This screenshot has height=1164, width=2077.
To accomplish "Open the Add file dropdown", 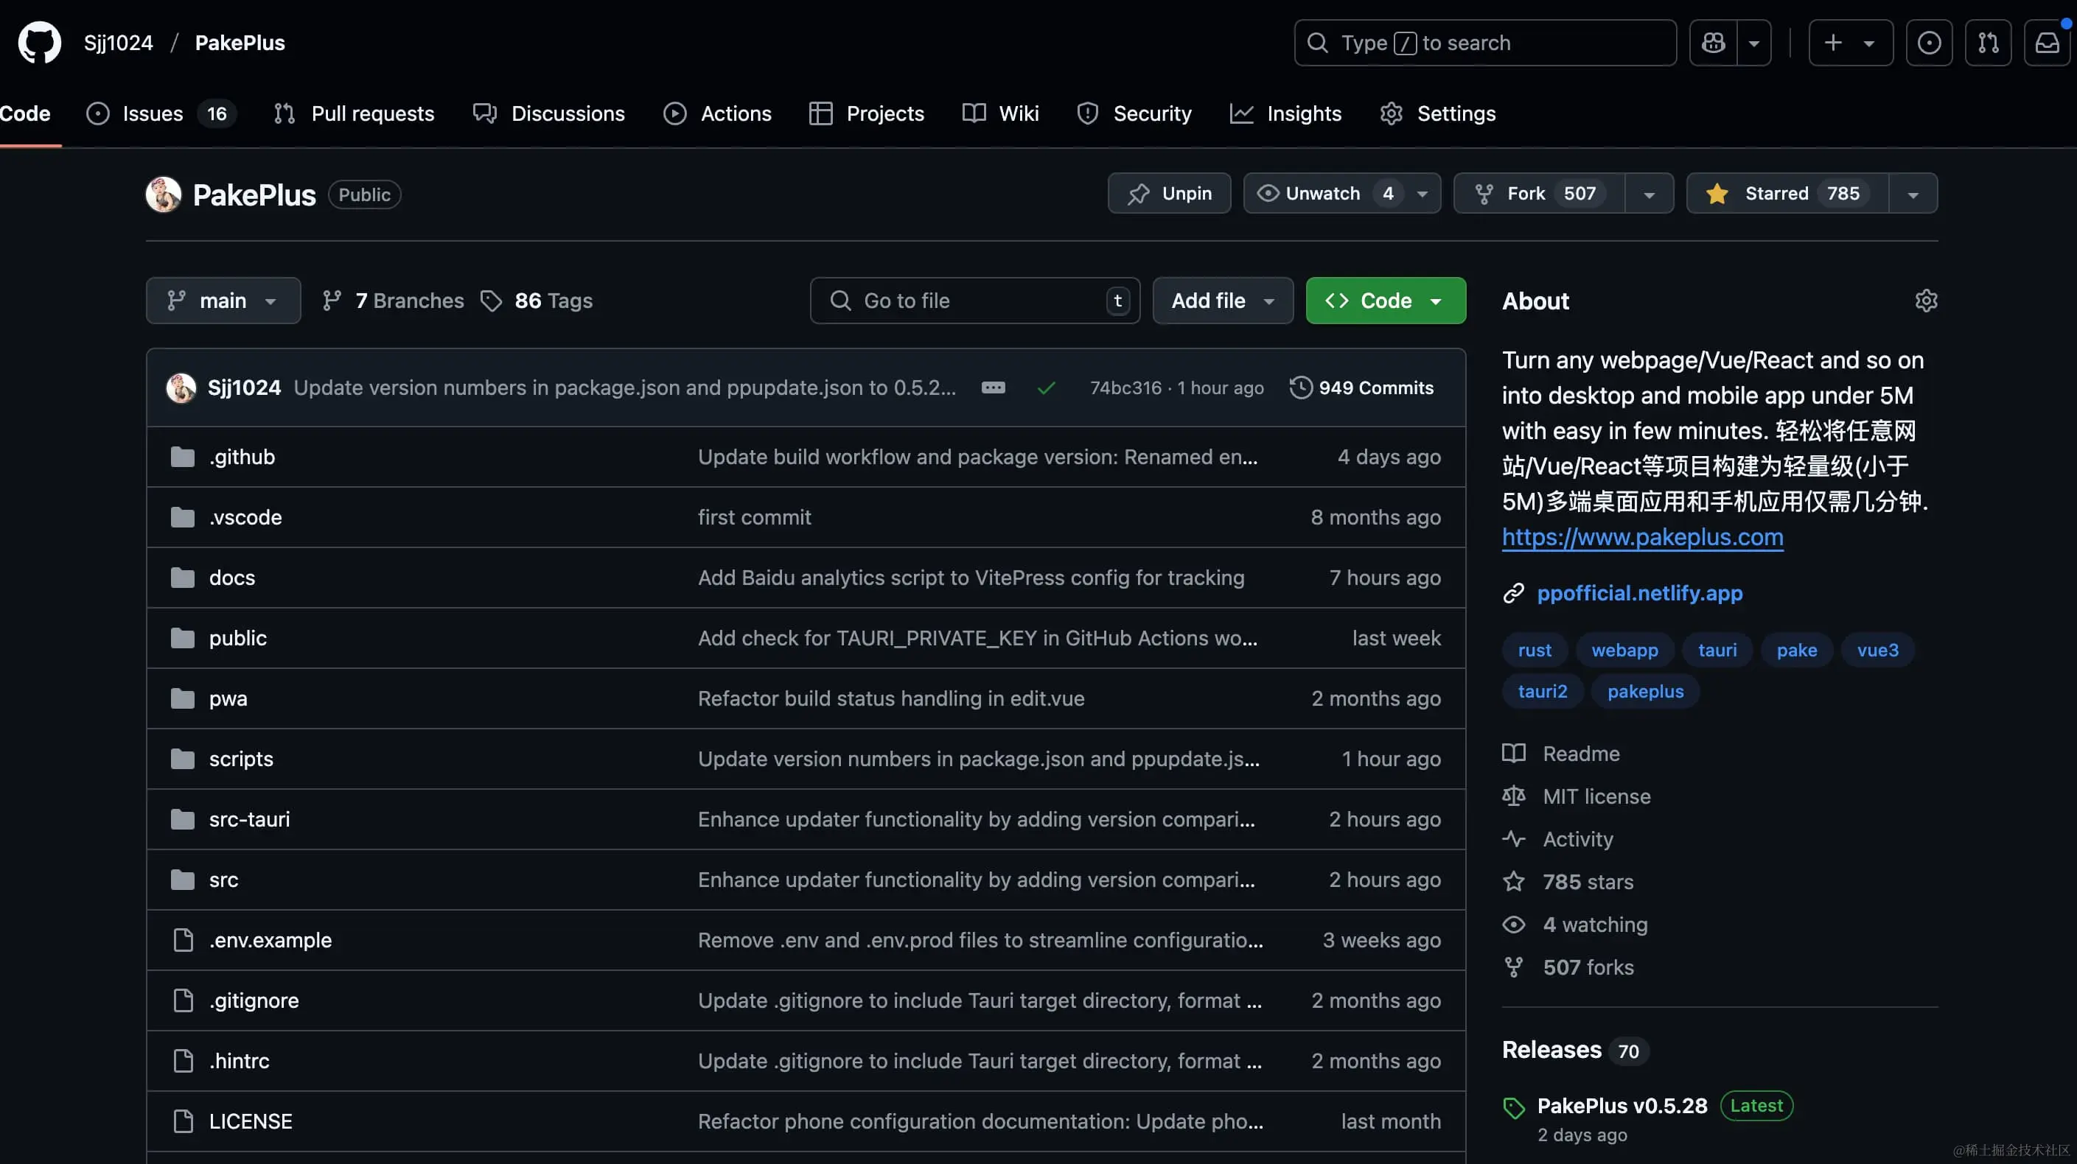I will (1222, 301).
